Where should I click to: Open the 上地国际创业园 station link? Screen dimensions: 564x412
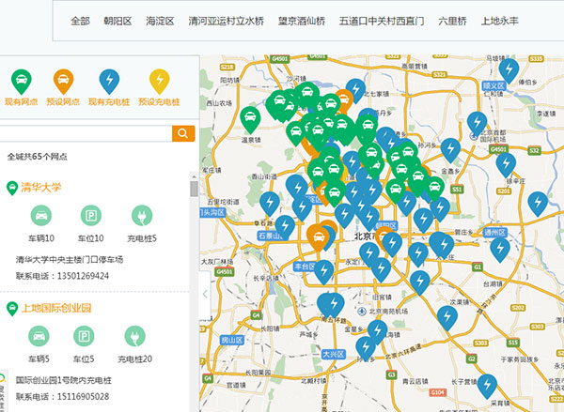(56, 308)
